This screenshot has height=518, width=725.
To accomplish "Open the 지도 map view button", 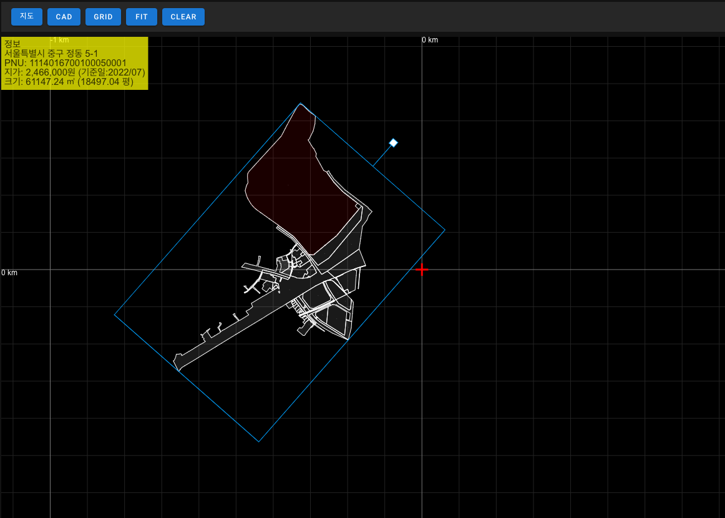I will (x=27, y=17).
